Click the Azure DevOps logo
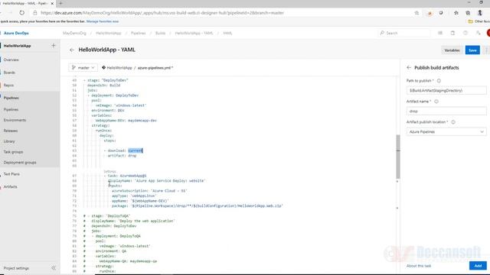Screen dimensions: 490x275 point(16,33)
